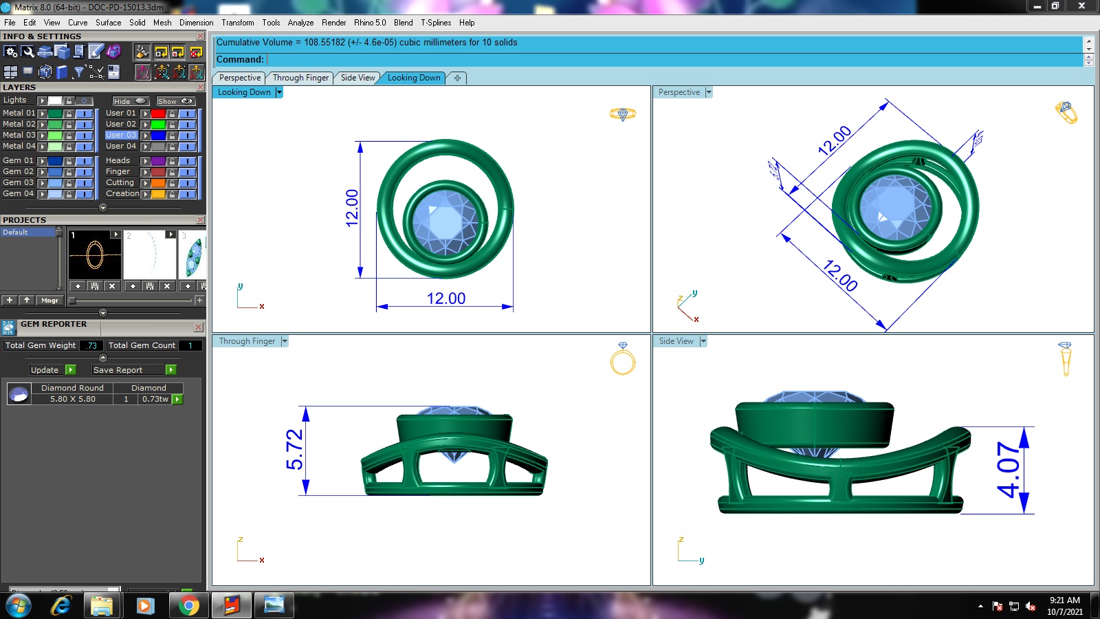Click the Gem Reporter panel icon
The width and height of the screenshot is (1100, 619).
[8, 327]
